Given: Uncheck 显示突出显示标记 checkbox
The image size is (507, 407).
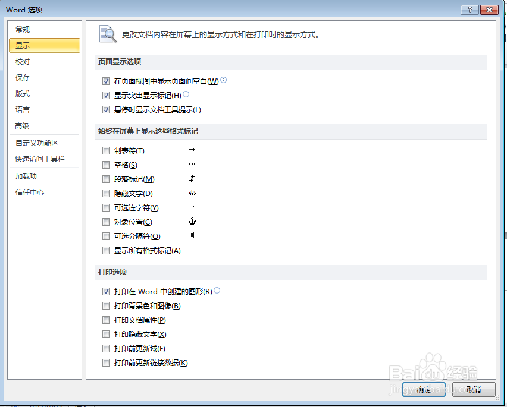Looking at the screenshot, I should [106, 95].
